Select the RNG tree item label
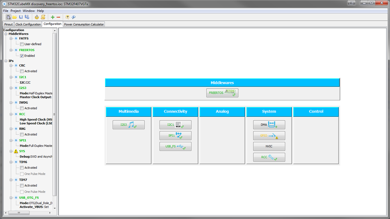 pos(22,129)
